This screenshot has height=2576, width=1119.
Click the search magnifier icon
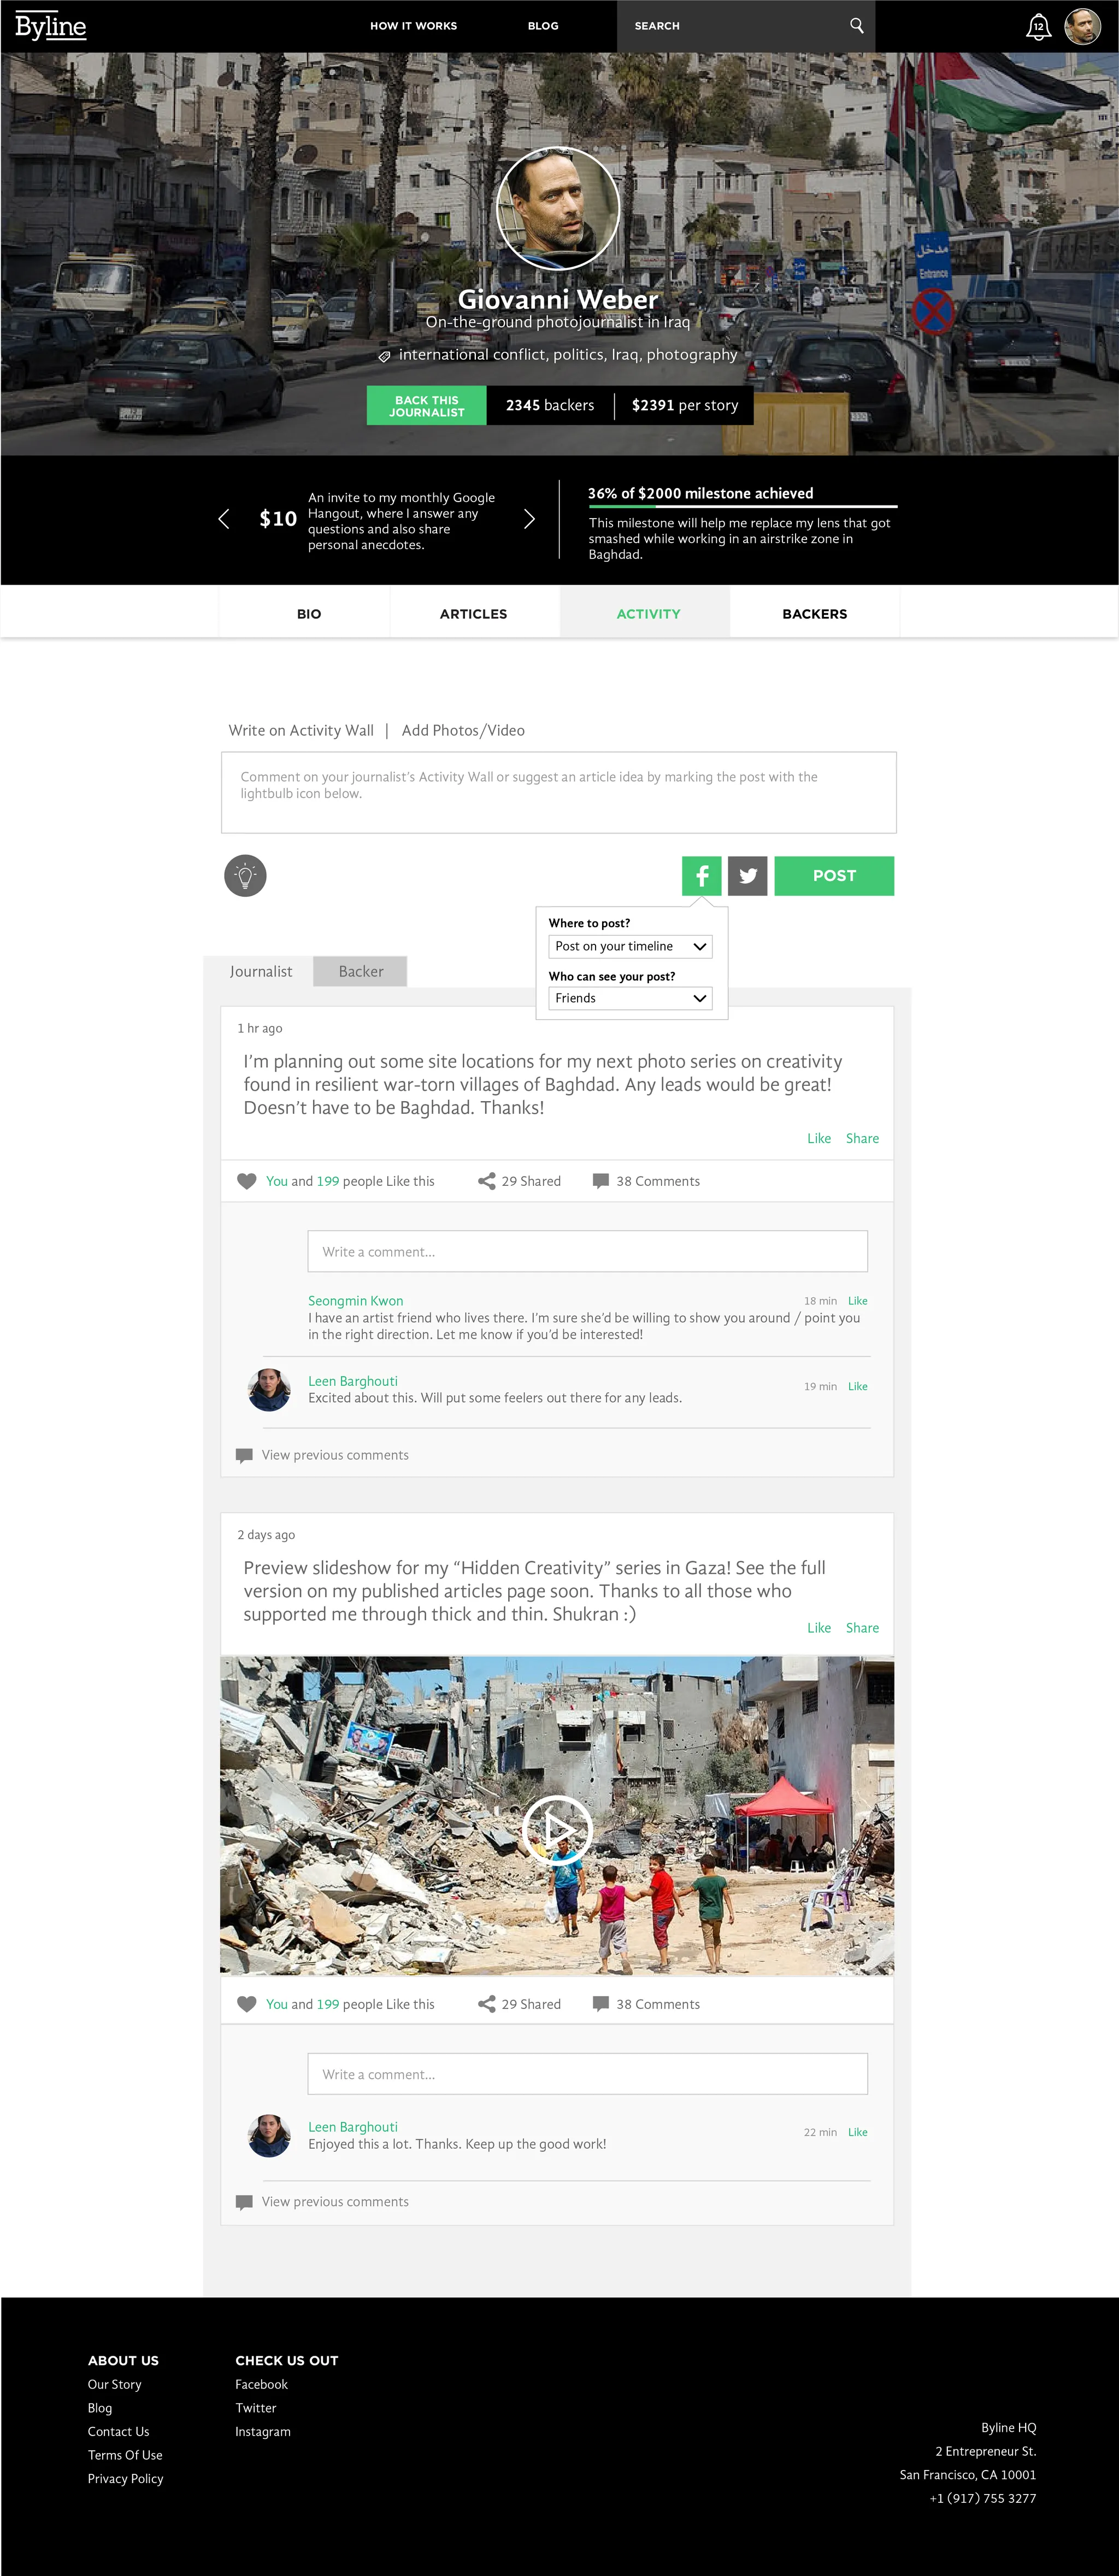[856, 25]
